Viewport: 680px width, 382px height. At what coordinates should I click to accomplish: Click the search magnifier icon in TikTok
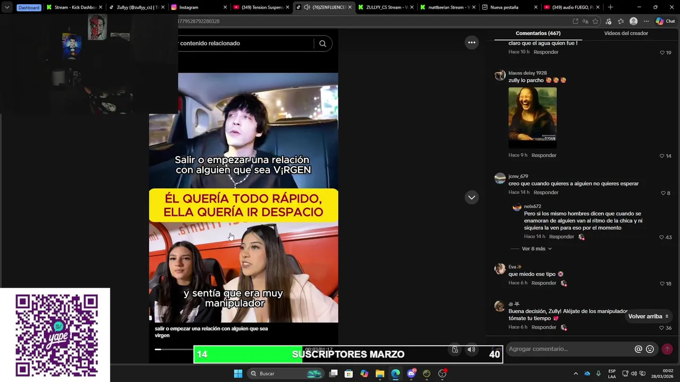[322, 44]
